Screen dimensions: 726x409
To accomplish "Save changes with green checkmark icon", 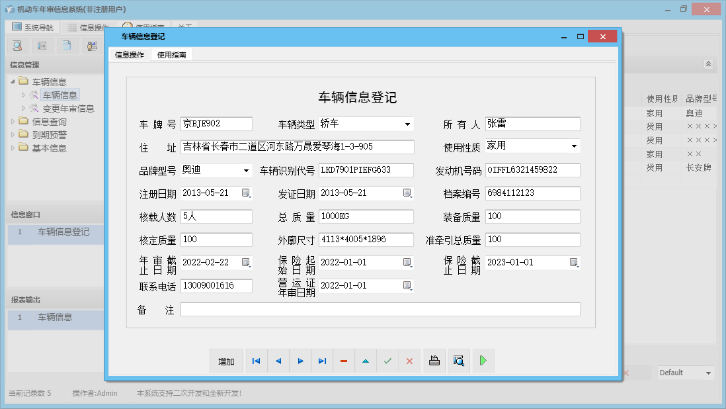I will coord(387,361).
